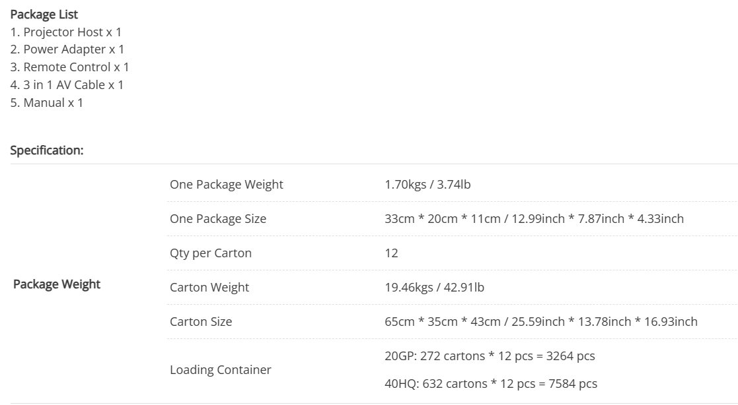Select the Loading Container label

point(220,370)
